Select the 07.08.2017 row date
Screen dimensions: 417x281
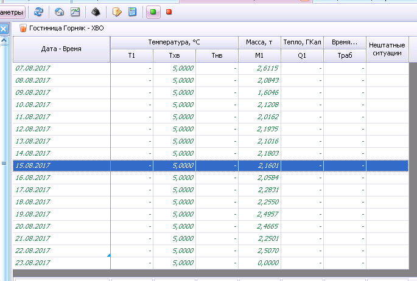[x=33, y=68]
